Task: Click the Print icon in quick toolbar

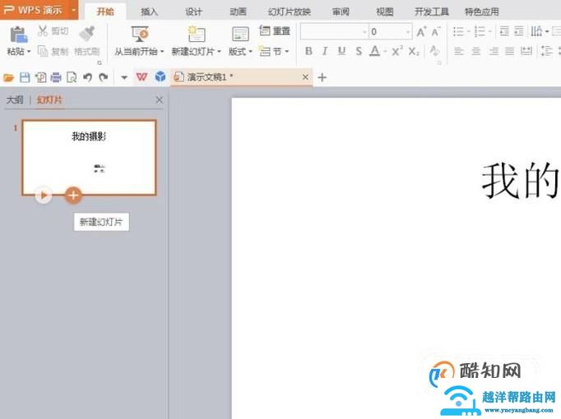Action: click(56, 77)
